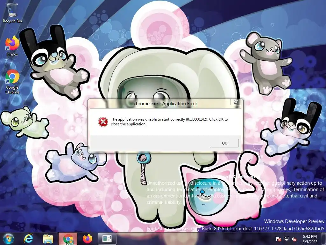This screenshot has width=326, height=245.
Task: Open File Explorer from the taskbar
Action: point(48,239)
